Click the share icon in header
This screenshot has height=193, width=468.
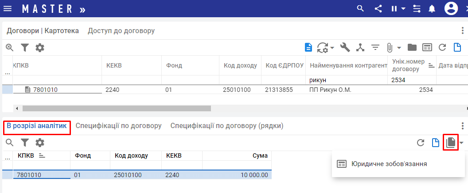(x=378, y=8)
